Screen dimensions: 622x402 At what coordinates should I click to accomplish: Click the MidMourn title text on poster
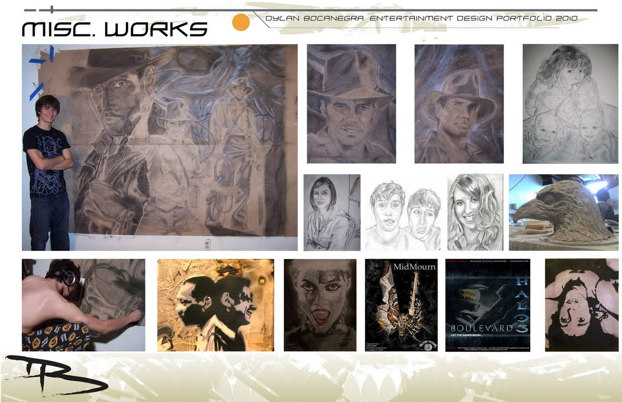414,267
